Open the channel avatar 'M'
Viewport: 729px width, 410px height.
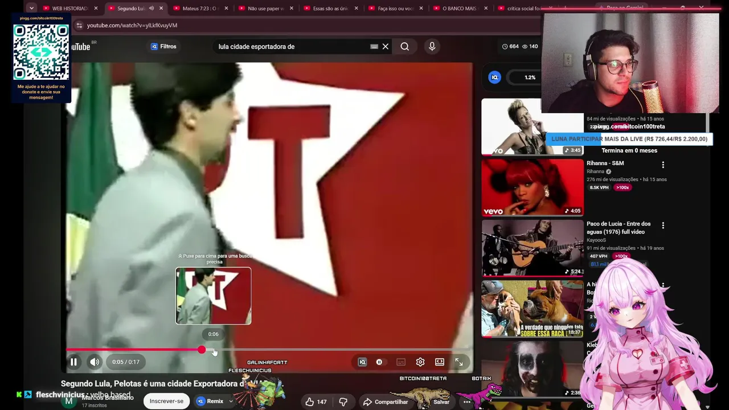(69, 401)
